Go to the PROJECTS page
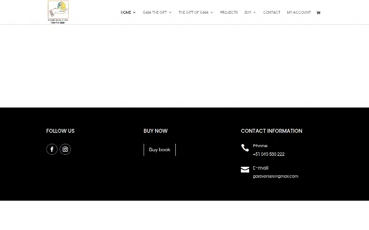This screenshot has height=230, width=369. (229, 13)
